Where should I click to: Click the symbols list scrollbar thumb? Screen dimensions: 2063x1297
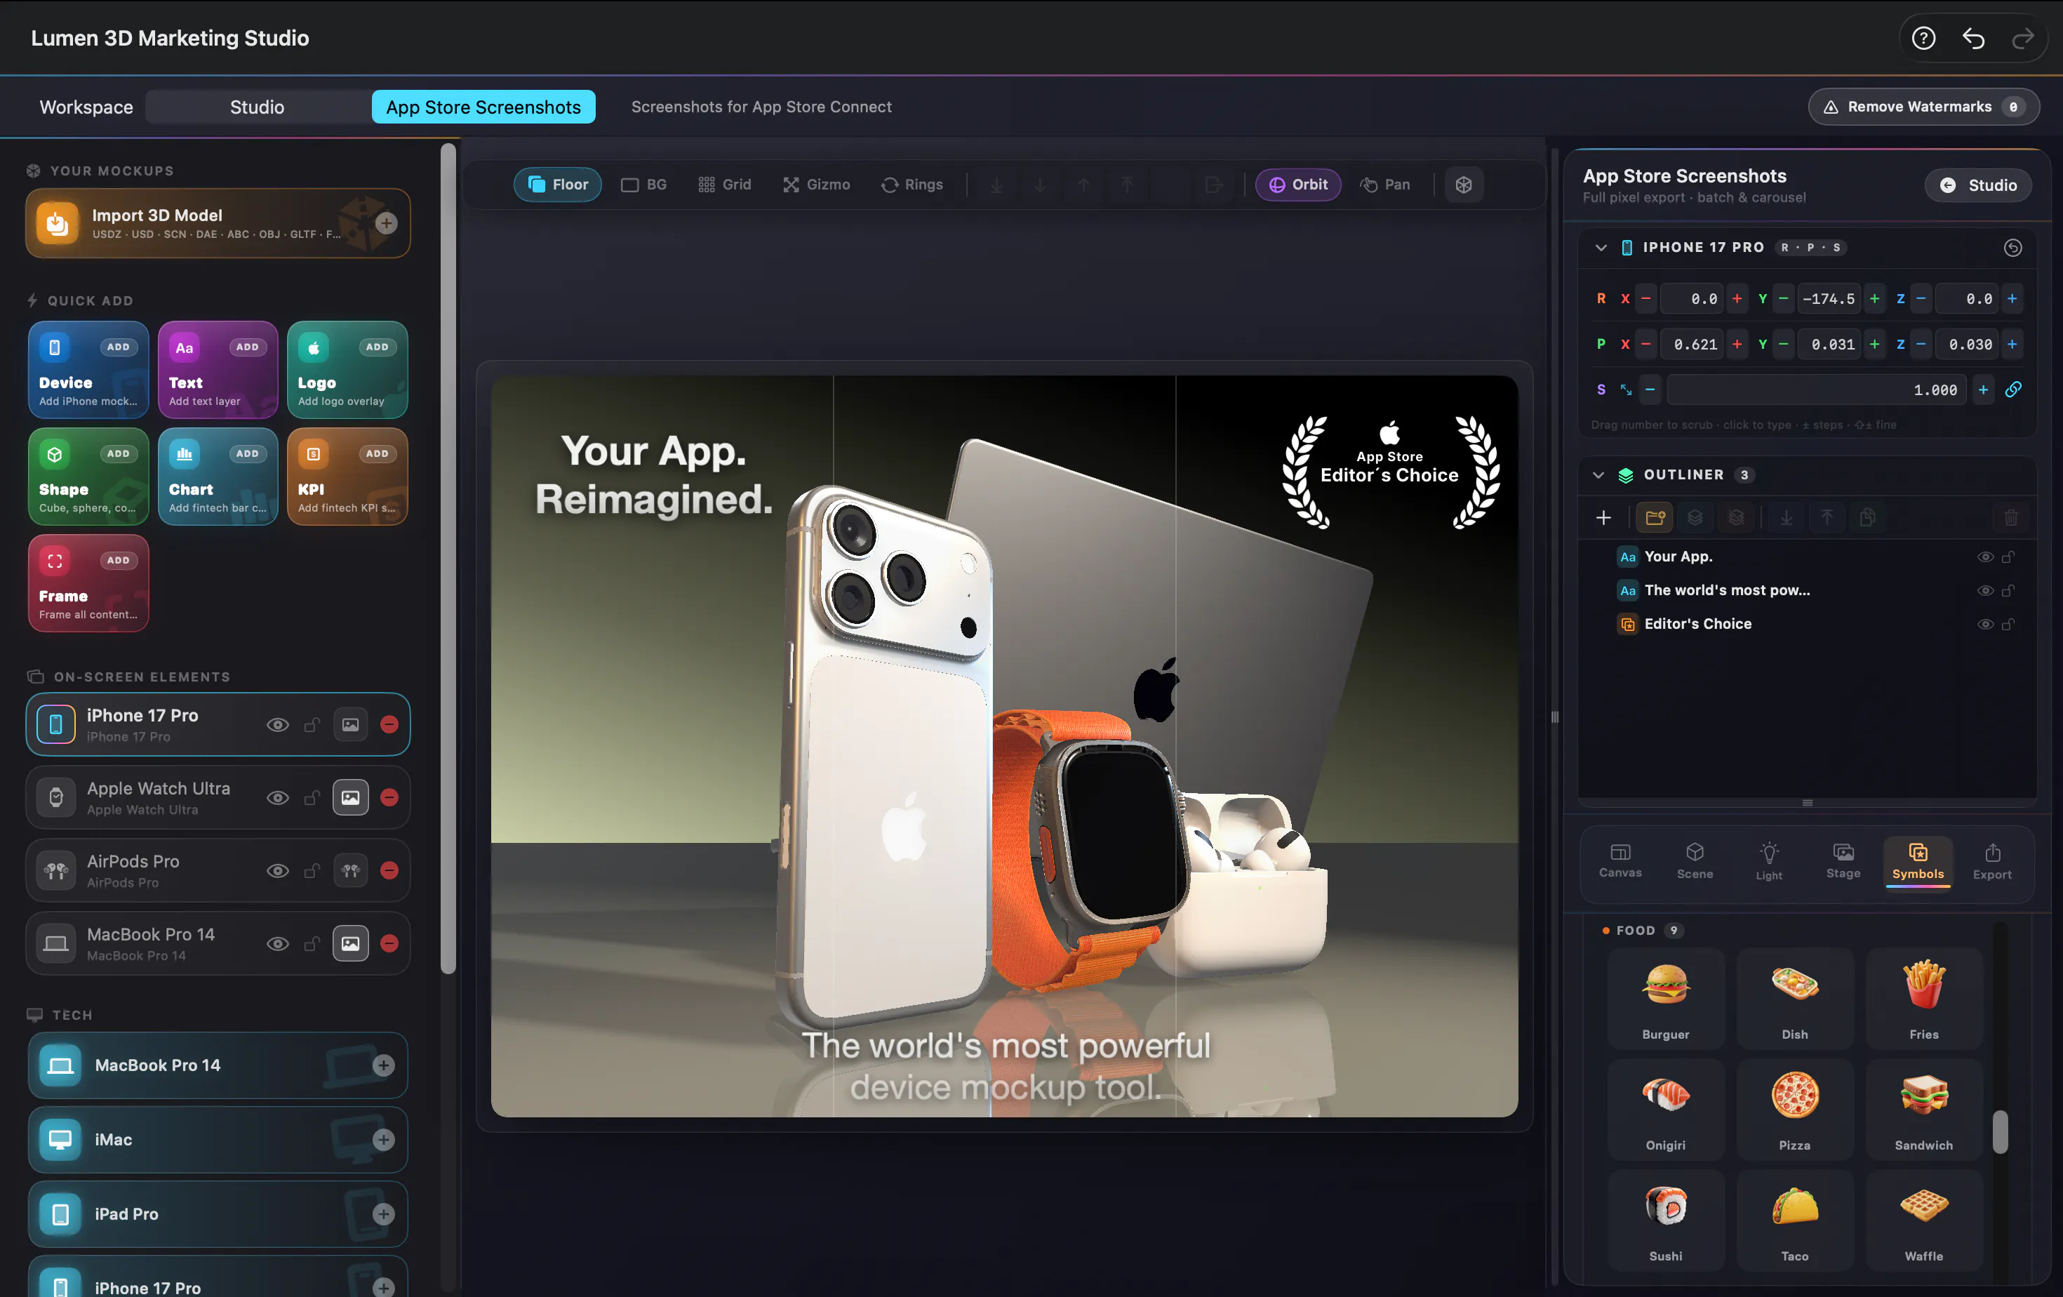pos(2001,1131)
